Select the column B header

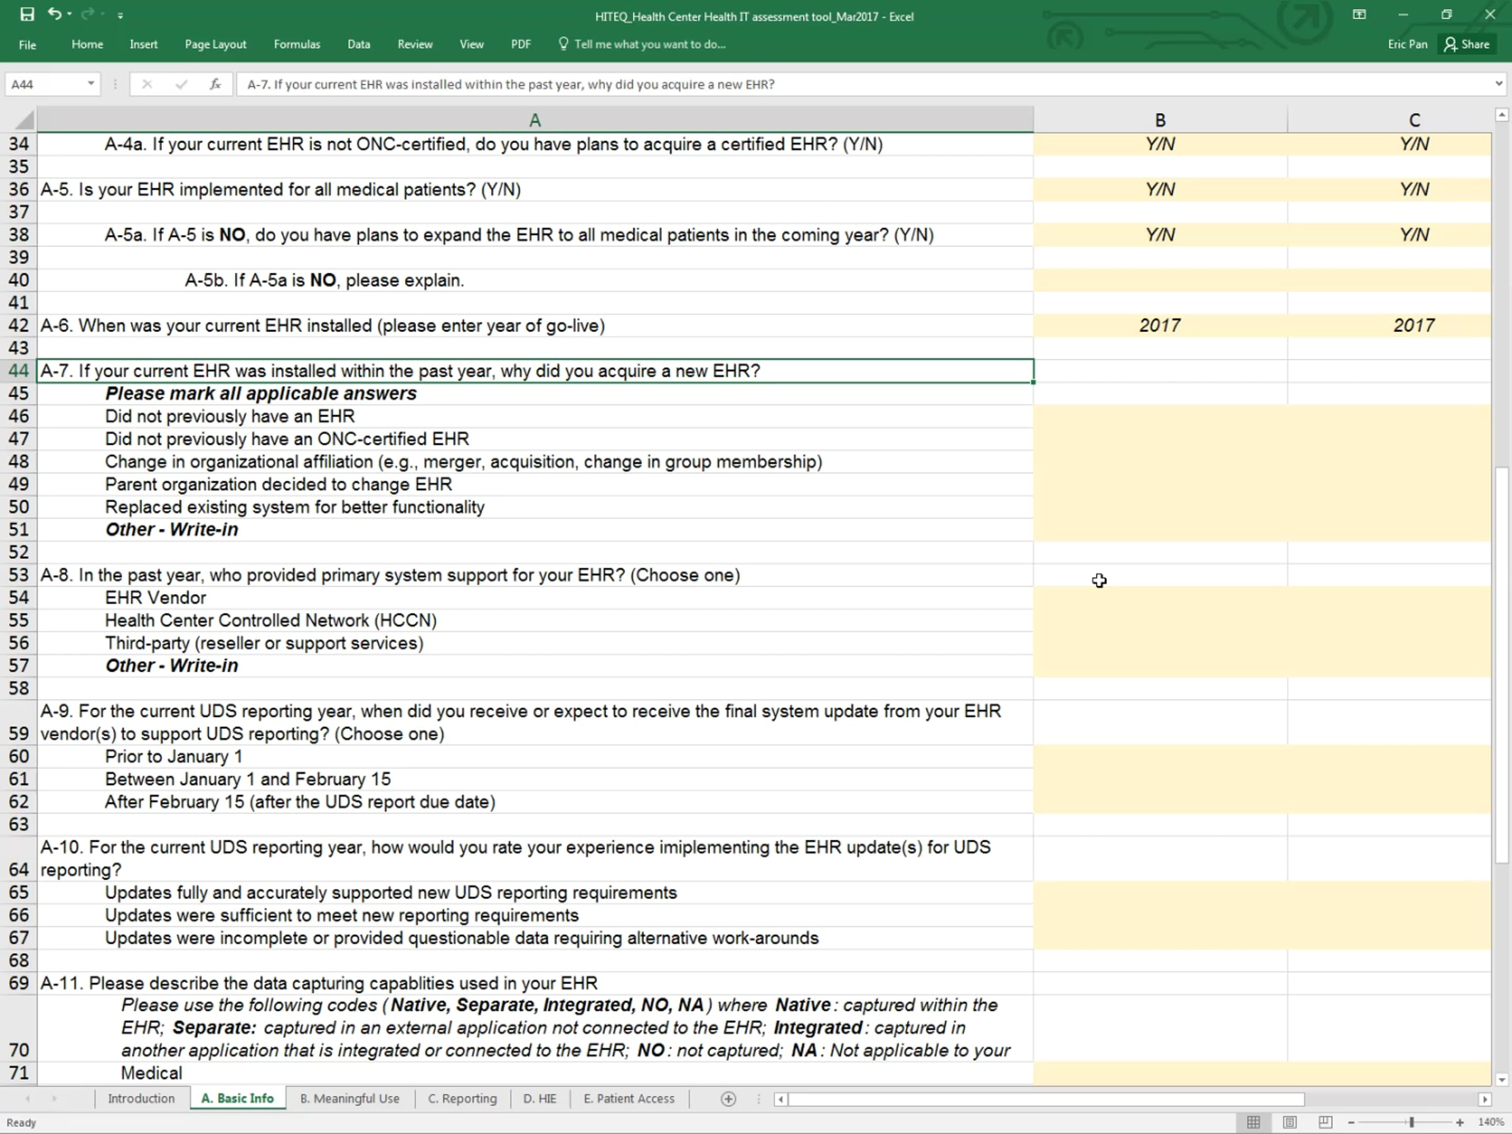(1160, 120)
